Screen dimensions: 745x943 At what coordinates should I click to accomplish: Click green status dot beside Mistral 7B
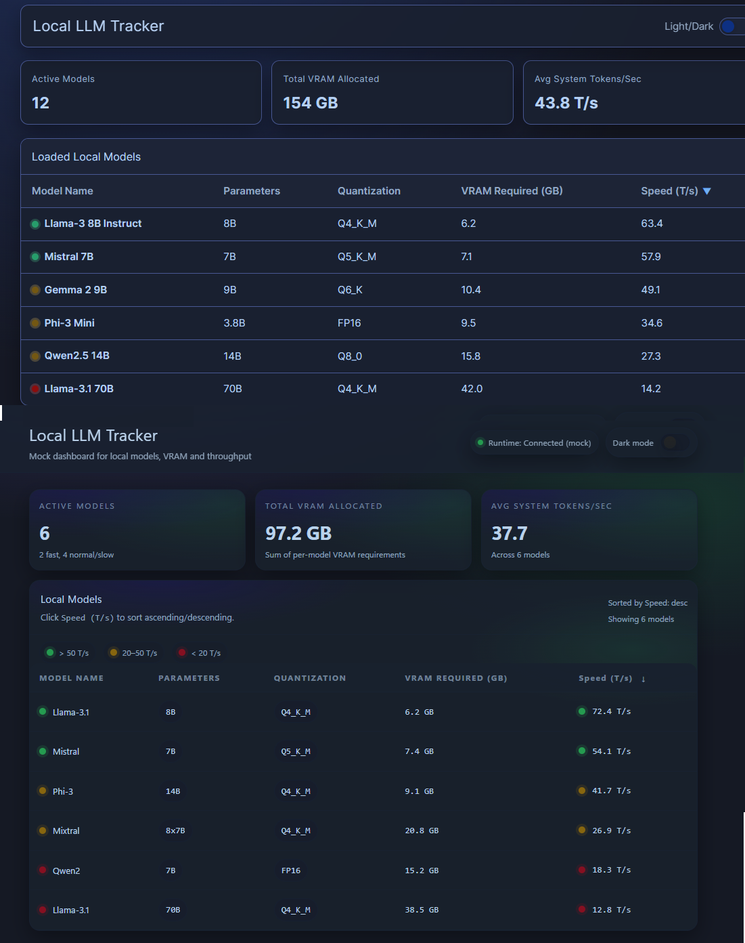click(35, 257)
